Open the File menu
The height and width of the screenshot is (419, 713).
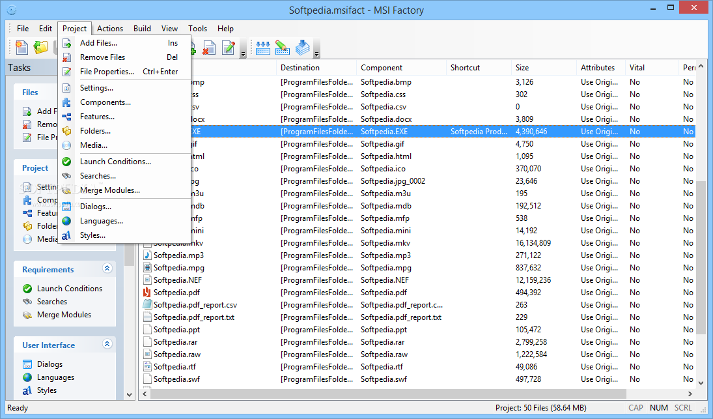(23, 28)
